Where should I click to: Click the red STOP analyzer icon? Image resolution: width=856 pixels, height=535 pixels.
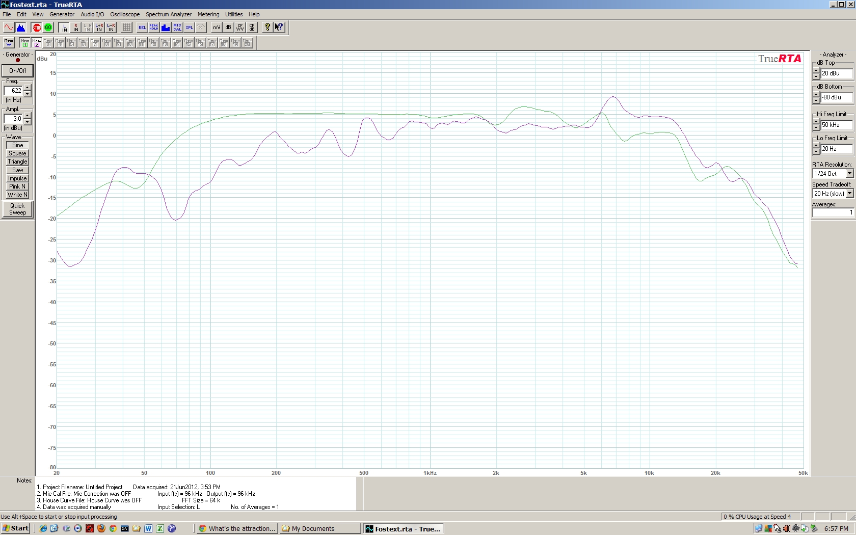coord(37,28)
